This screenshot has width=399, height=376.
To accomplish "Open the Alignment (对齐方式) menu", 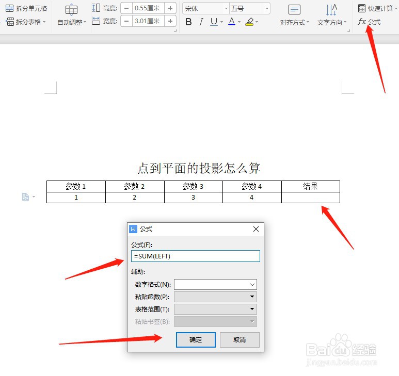I will coord(294,15).
